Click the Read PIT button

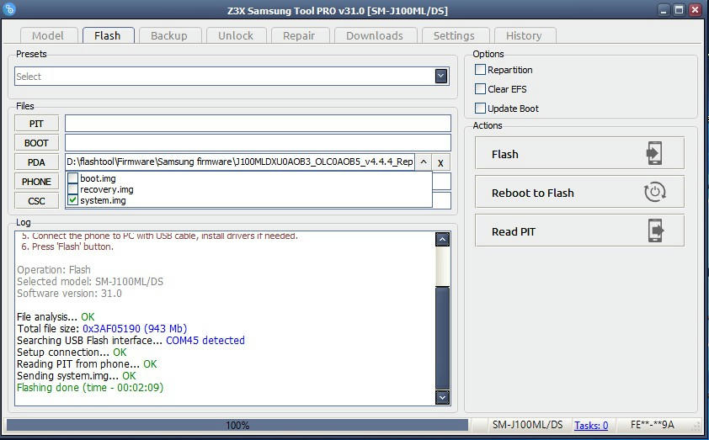[x=579, y=231]
